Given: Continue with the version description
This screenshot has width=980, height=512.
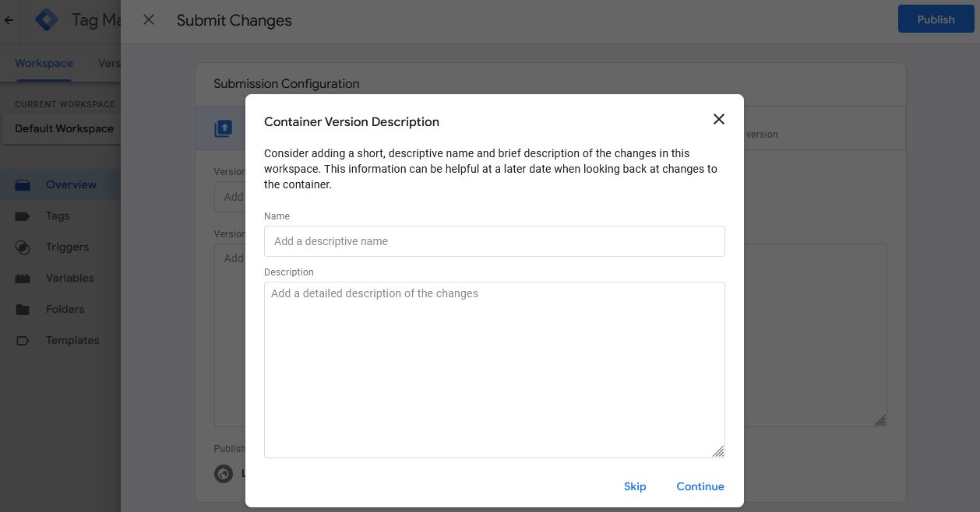Looking at the screenshot, I should click(x=700, y=486).
